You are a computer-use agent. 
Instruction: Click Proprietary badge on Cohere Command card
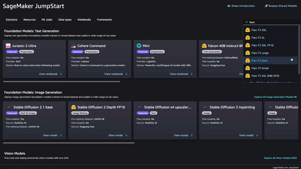click(92, 52)
